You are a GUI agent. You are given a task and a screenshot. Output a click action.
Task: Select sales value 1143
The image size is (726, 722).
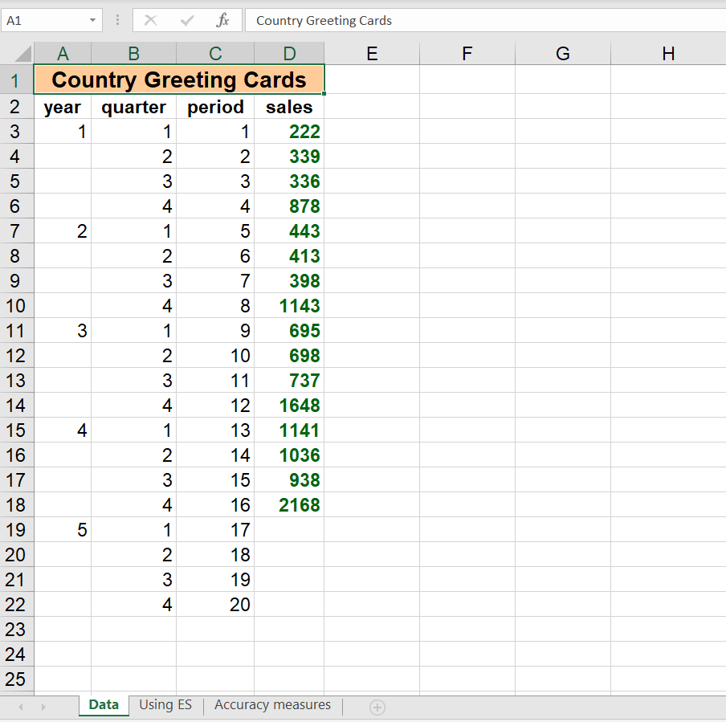pos(289,306)
